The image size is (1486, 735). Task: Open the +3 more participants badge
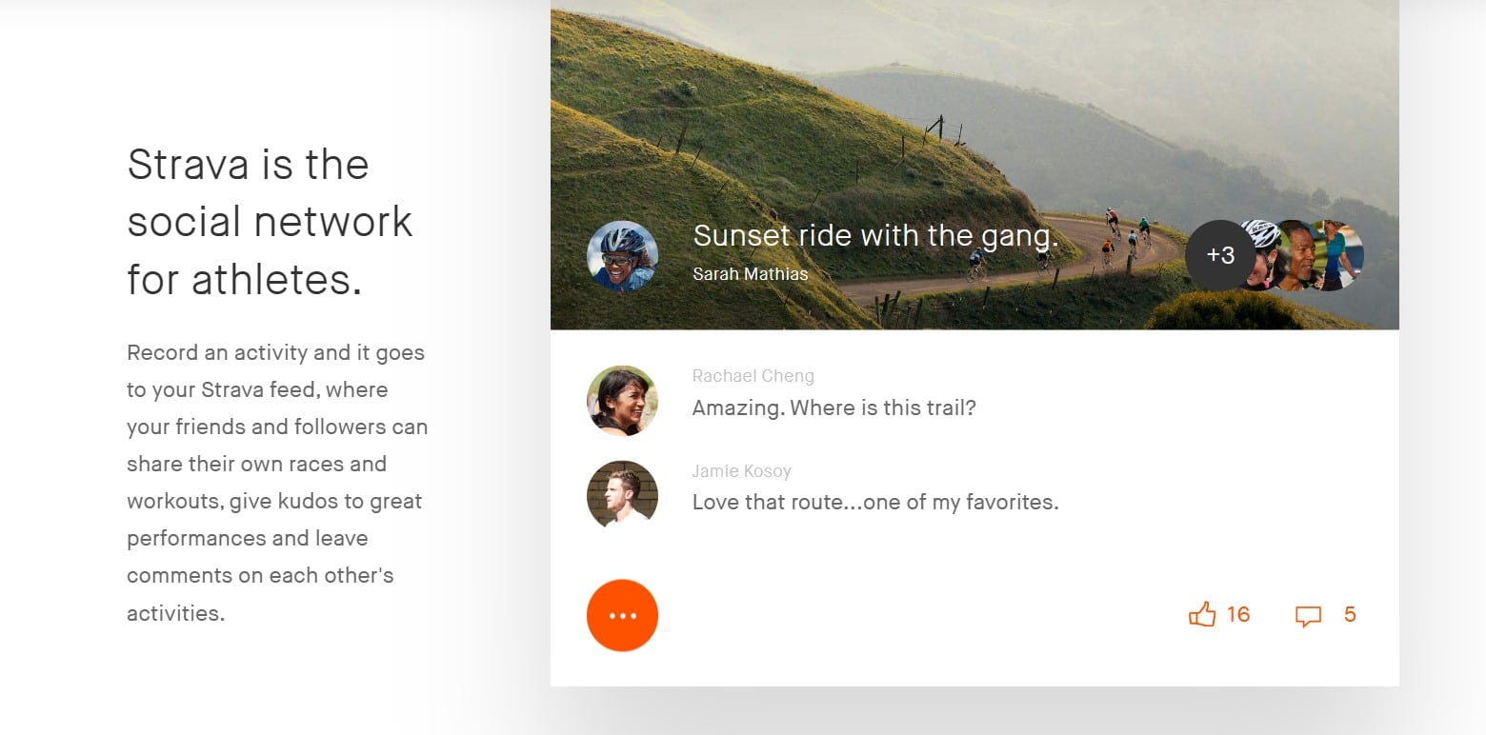tap(1219, 255)
